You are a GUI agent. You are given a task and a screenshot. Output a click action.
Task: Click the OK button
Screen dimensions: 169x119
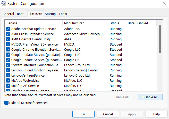pos(83,114)
